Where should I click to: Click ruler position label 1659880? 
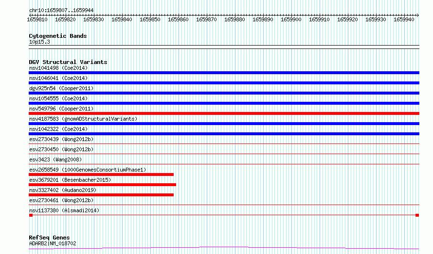pos(235,19)
